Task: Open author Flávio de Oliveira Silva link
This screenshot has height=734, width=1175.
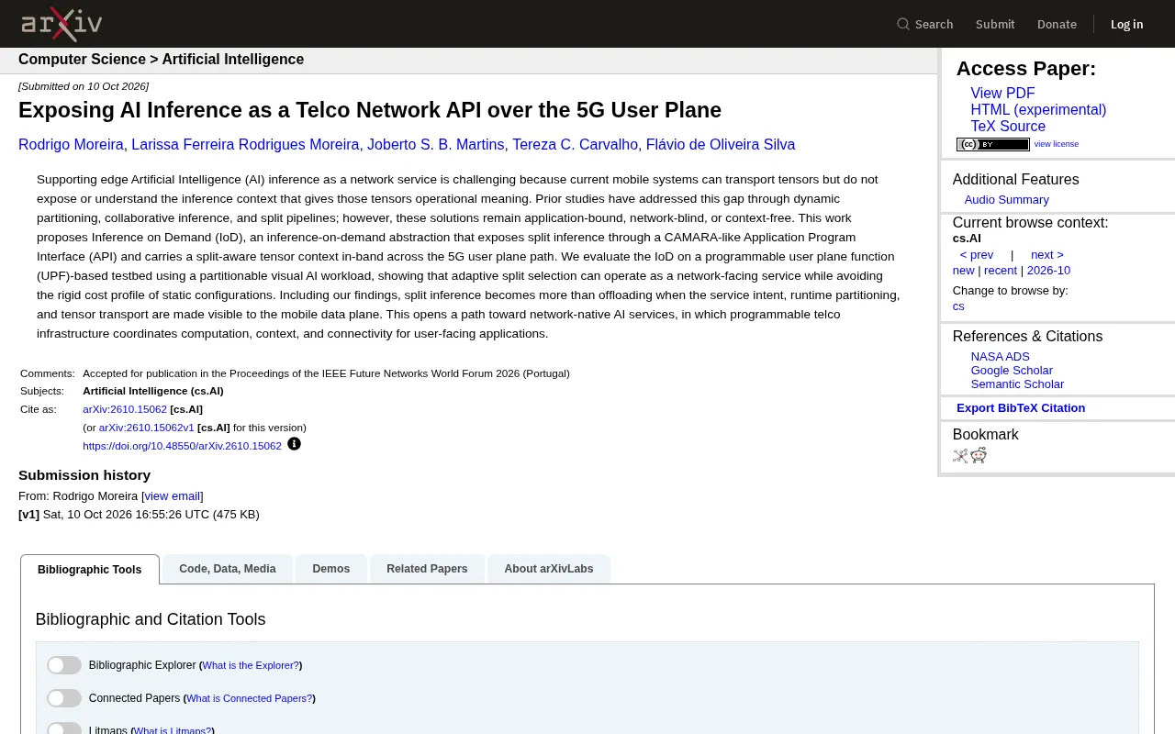Action: click(x=721, y=145)
